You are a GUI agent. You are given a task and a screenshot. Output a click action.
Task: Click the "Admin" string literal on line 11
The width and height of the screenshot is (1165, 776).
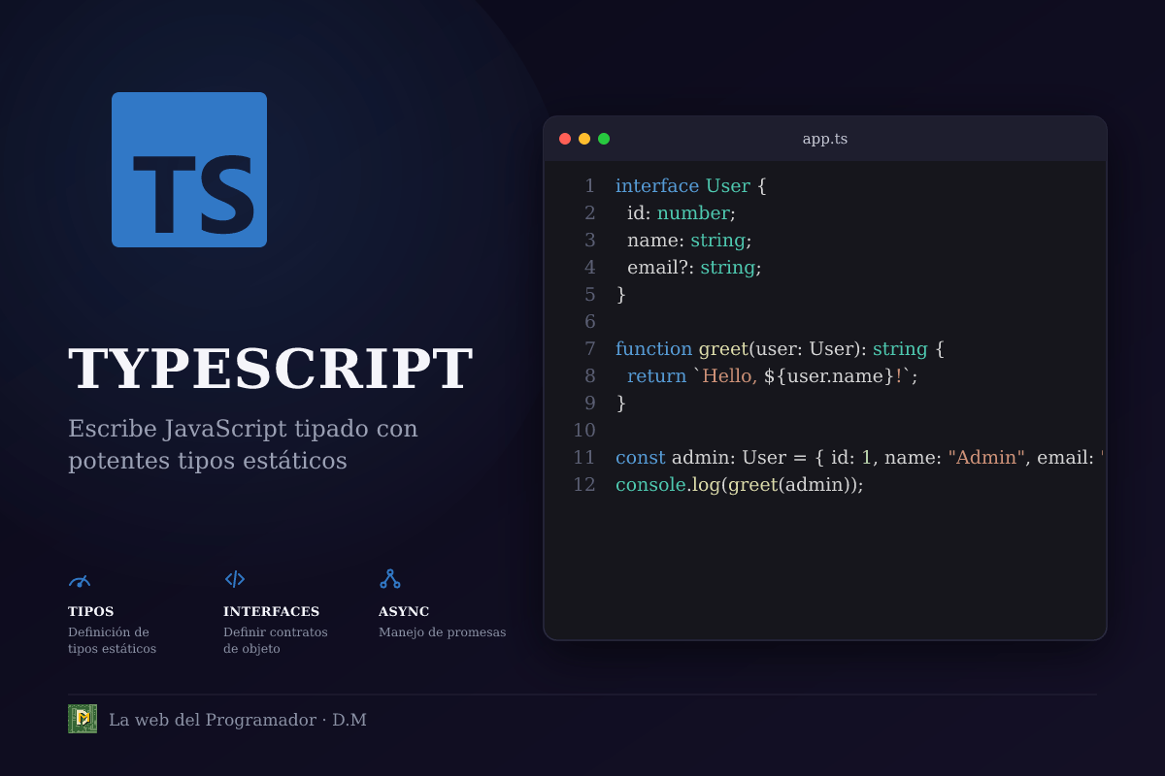[986, 457]
